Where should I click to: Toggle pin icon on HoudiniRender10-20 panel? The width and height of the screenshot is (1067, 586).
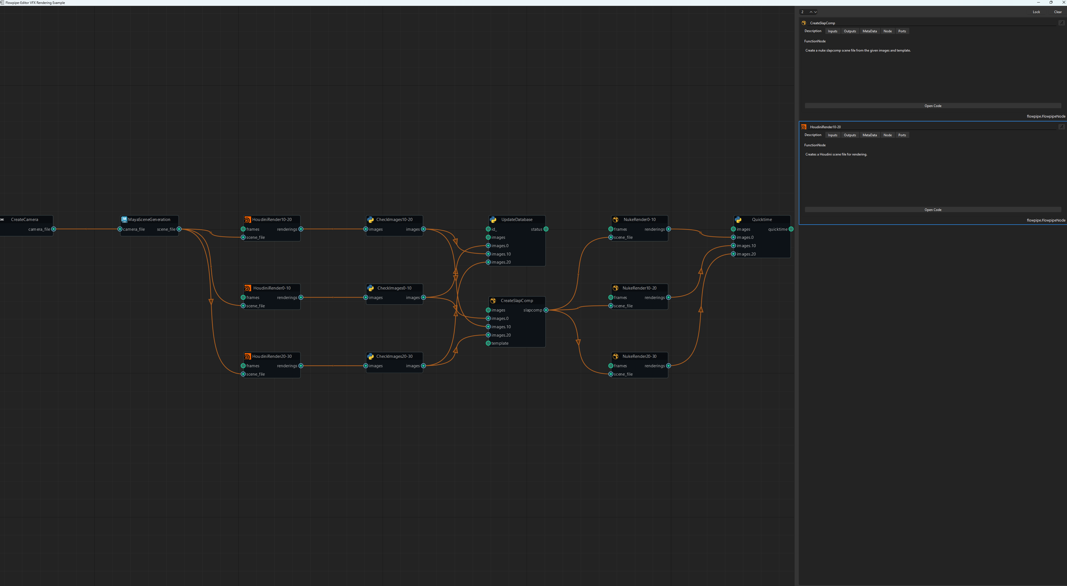click(1061, 127)
